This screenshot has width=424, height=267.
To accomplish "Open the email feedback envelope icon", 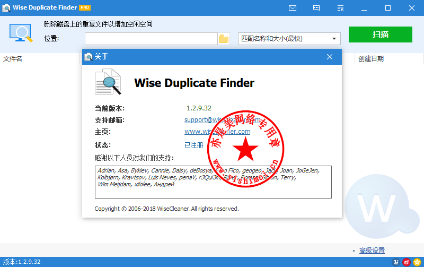I will click(293, 8).
